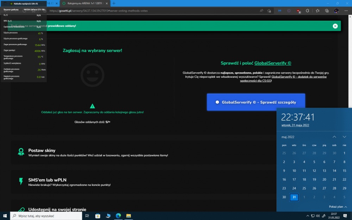Open Task View on the taskbar
This screenshot has height=220, width=352.
(x=87, y=216)
